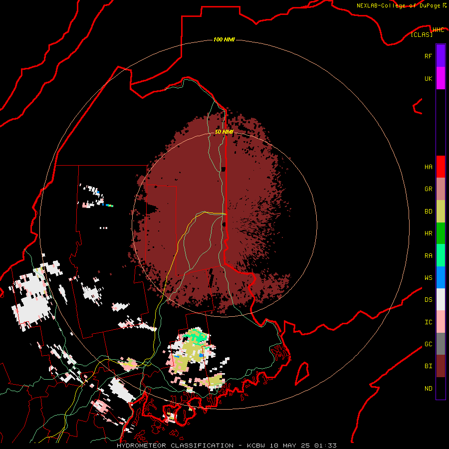Click the GR legend label
The width and height of the screenshot is (449, 449).
click(428, 189)
